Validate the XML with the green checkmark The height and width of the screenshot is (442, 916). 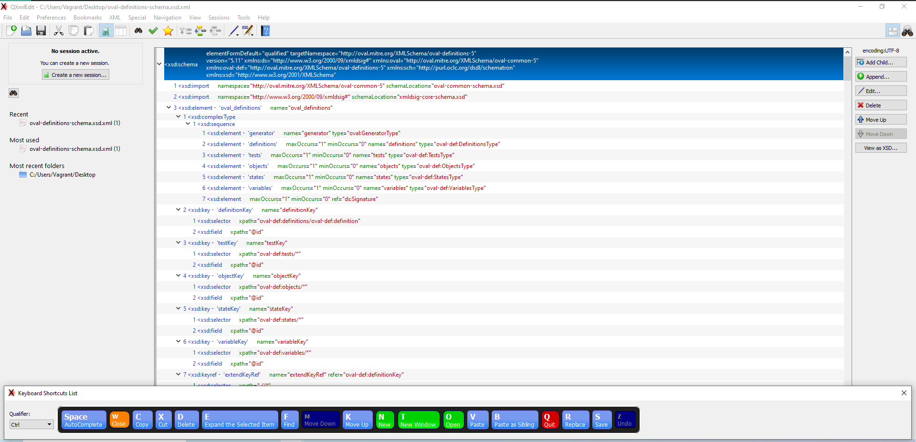pos(153,31)
